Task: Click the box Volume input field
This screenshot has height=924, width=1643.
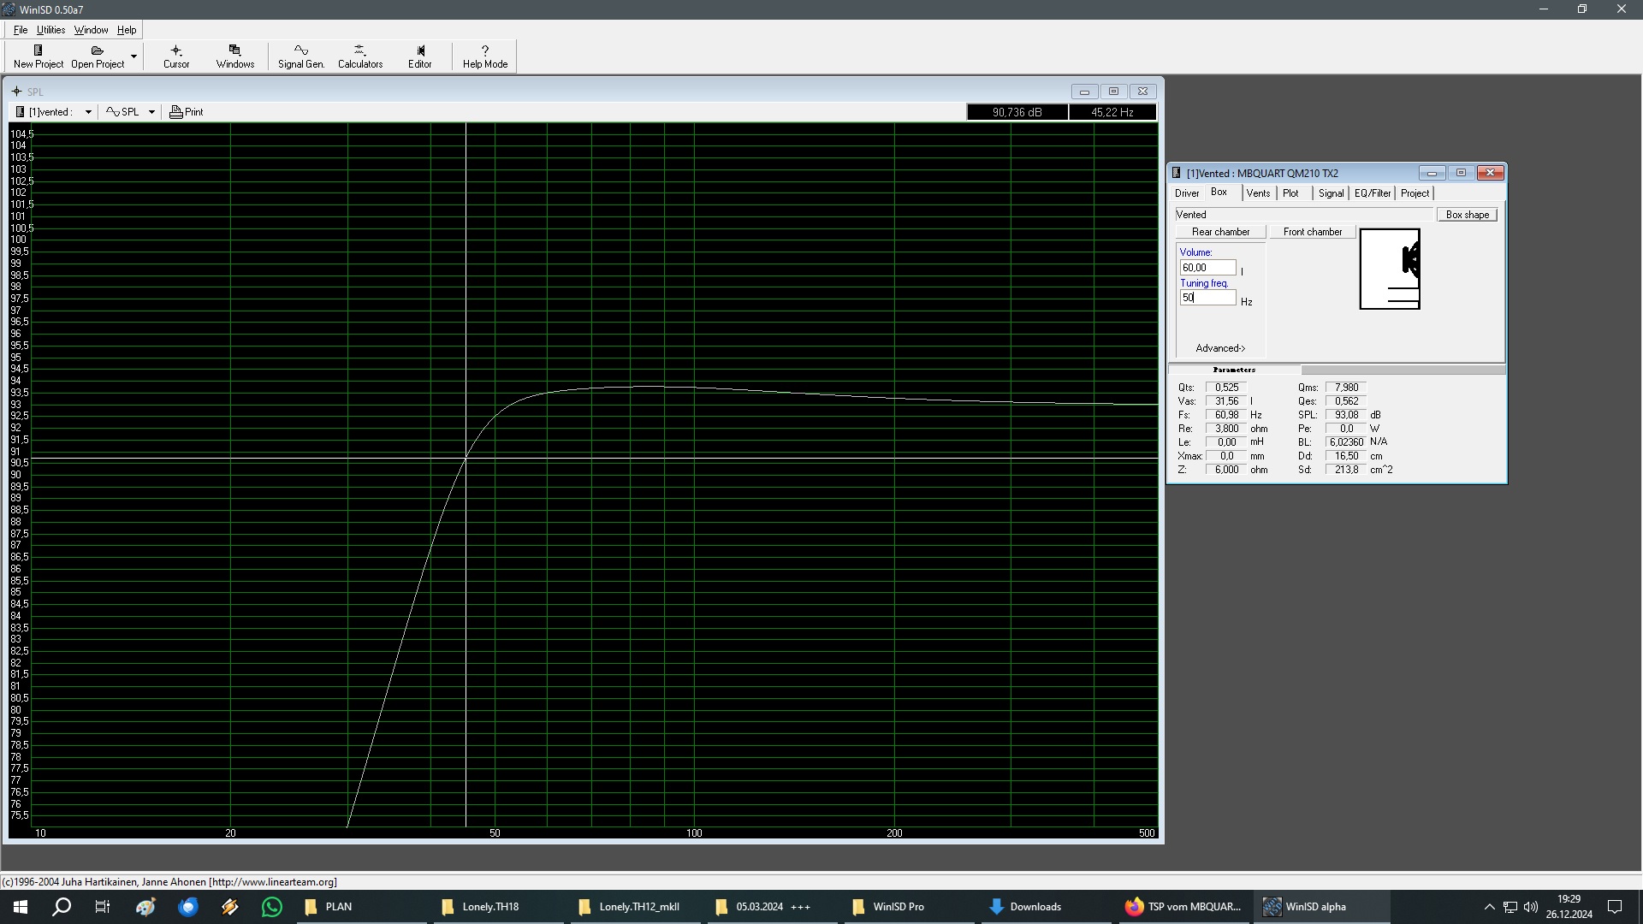Action: pos(1207,268)
